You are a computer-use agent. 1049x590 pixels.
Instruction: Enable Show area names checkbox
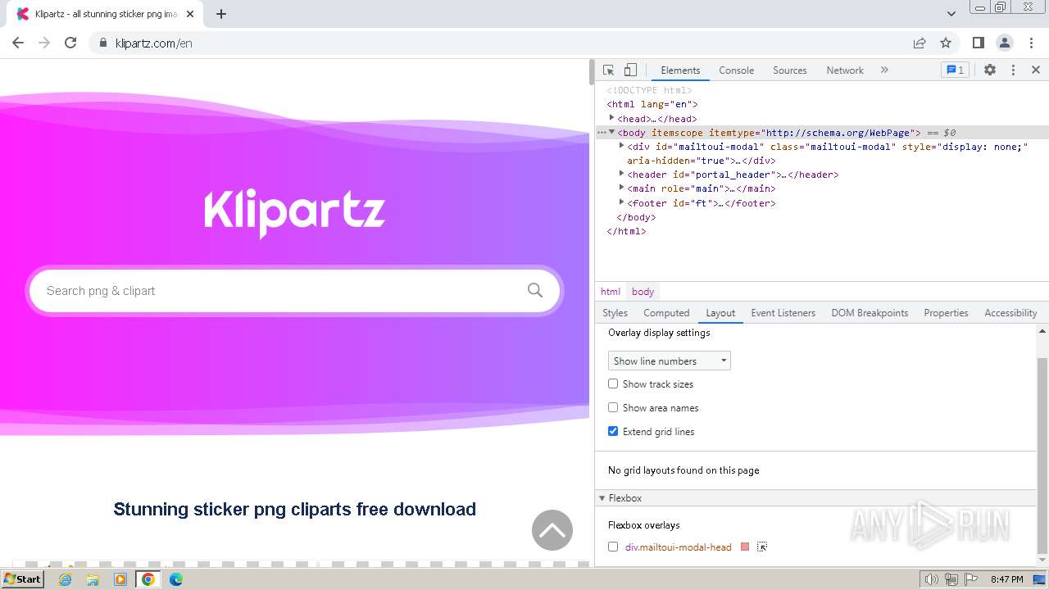coord(613,407)
